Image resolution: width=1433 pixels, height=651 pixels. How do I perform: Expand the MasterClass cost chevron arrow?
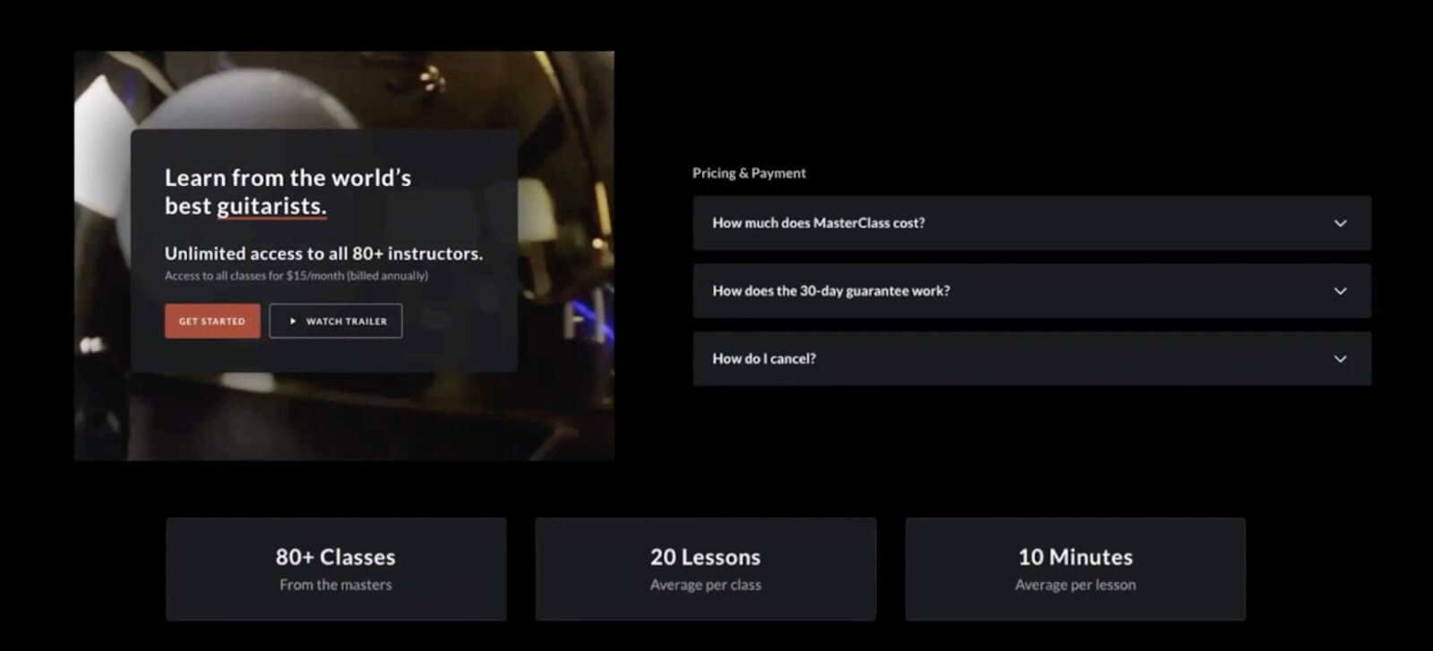pyautogui.click(x=1340, y=223)
